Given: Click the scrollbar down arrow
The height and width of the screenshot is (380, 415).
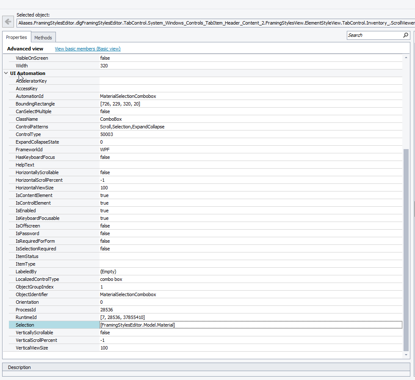Looking at the screenshot, I should click(406, 355).
